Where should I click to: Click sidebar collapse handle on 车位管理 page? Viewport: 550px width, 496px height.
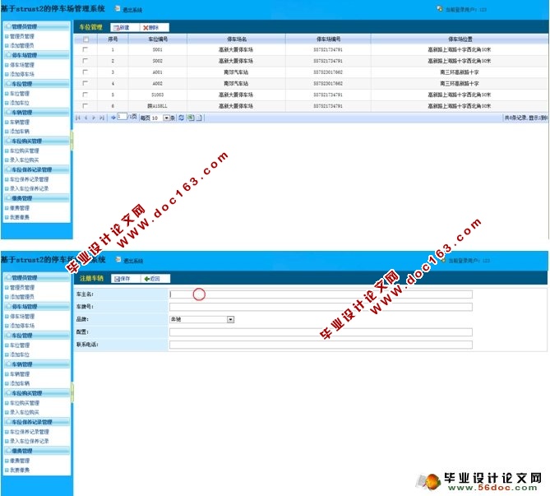click(x=72, y=141)
